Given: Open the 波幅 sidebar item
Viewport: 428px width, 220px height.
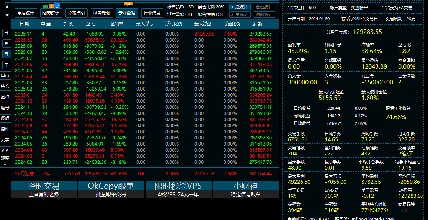Looking at the screenshot, I should coord(5,118).
